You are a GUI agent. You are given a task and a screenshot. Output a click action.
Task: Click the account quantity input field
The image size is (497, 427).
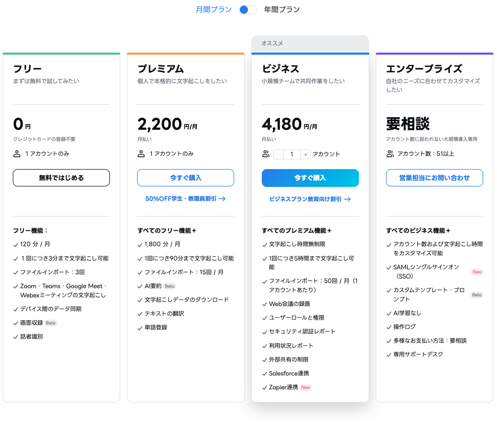click(x=292, y=154)
